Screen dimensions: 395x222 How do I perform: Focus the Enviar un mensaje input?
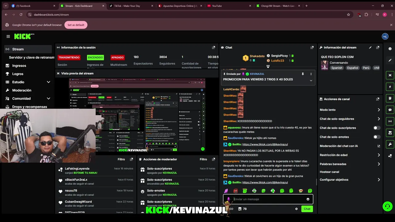click(268, 199)
